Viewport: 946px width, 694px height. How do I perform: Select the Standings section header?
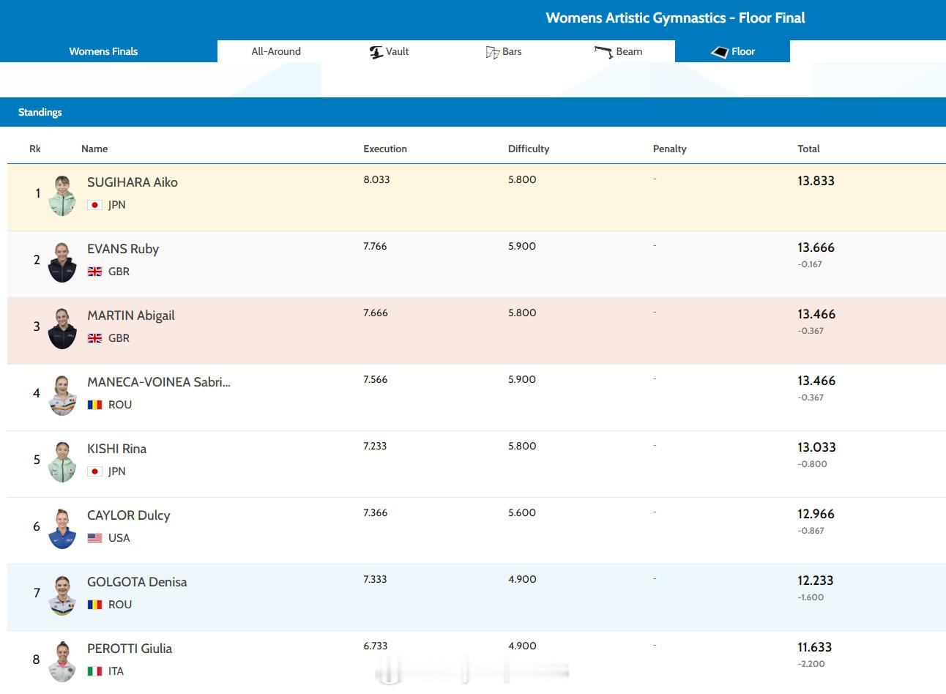click(x=40, y=112)
